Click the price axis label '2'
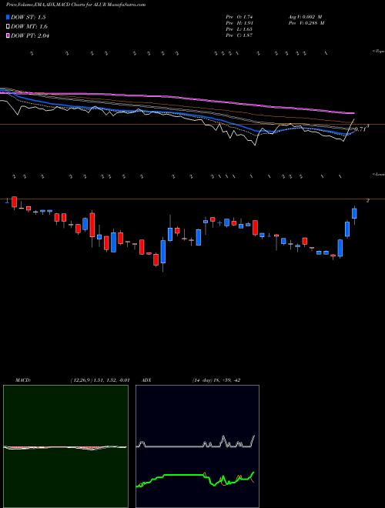Image resolution: width=385 pixels, height=508 pixels. [x=368, y=201]
